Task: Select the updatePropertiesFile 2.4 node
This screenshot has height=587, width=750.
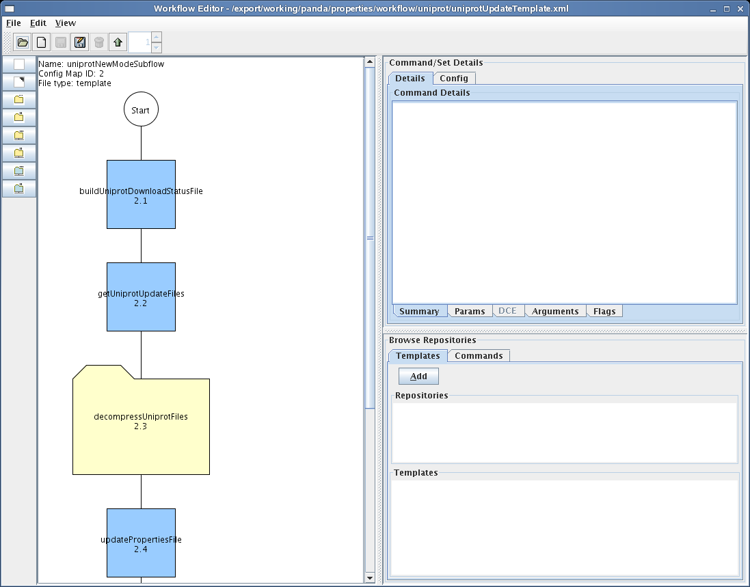Action: pos(141,543)
